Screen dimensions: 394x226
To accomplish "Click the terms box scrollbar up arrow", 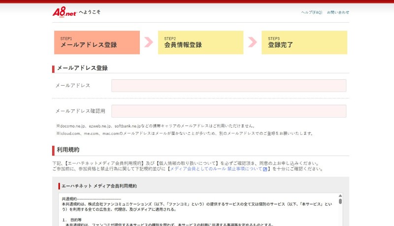I will [x=340, y=195].
